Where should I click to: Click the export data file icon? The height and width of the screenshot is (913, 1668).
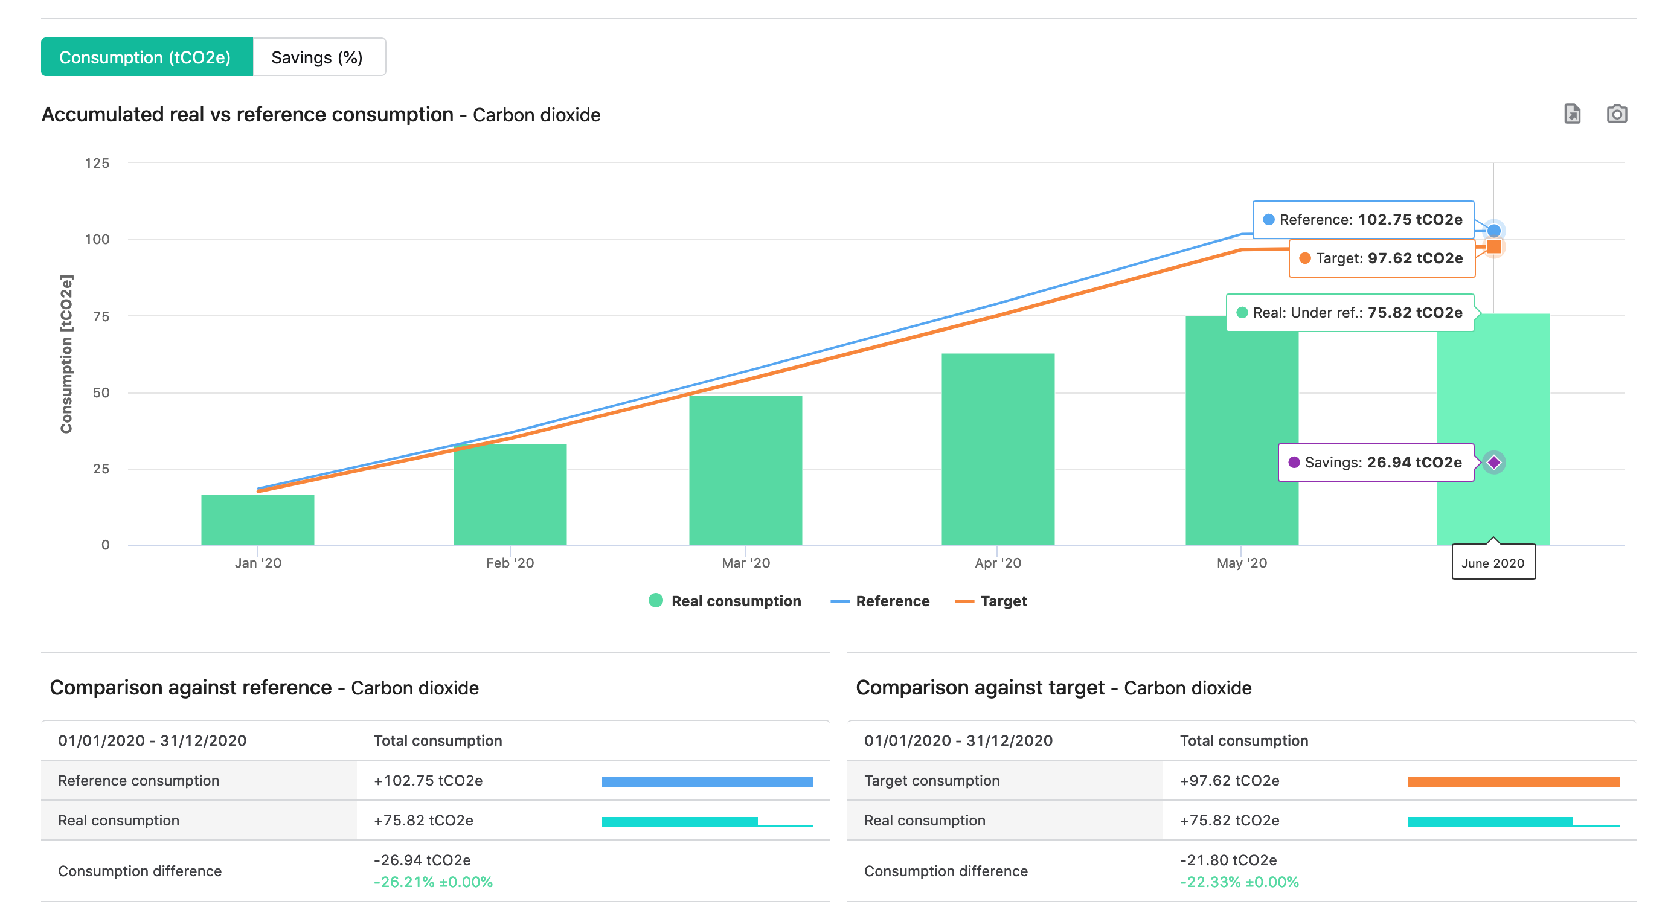pyautogui.click(x=1572, y=114)
